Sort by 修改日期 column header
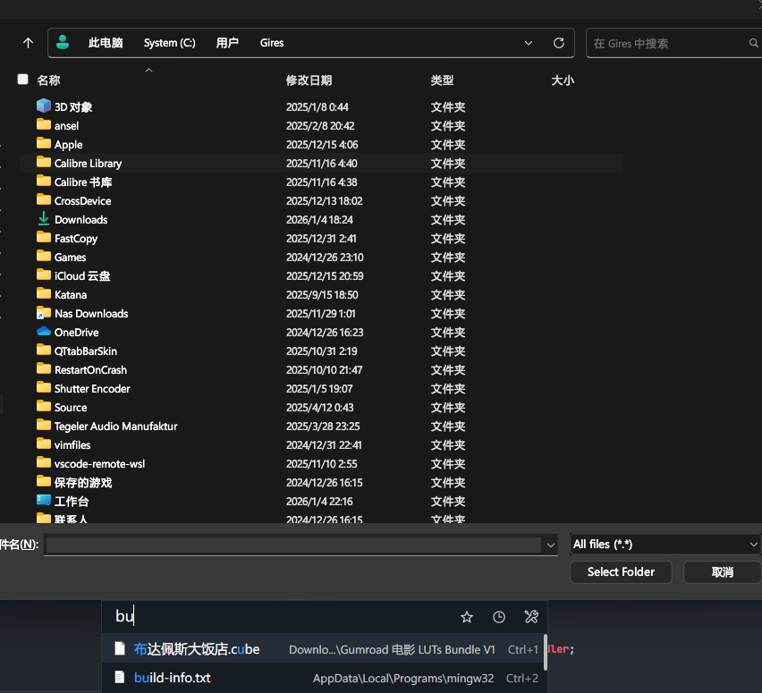Image resolution: width=762 pixels, height=693 pixels. coord(309,80)
